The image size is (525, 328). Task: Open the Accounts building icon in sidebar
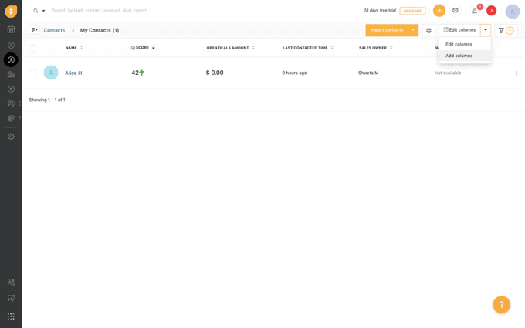[x=11, y=74]
